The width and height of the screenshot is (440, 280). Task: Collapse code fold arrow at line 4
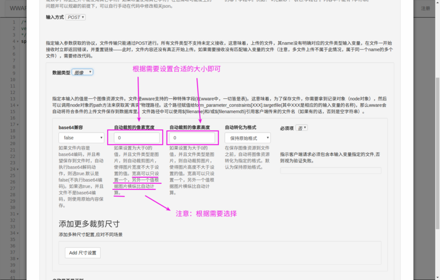(18, 41)
